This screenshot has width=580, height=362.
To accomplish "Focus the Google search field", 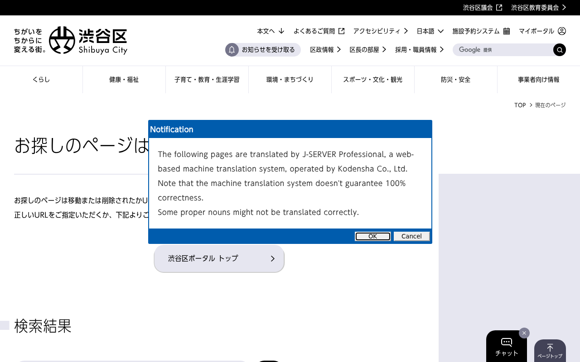I will (x=503, y=50).
